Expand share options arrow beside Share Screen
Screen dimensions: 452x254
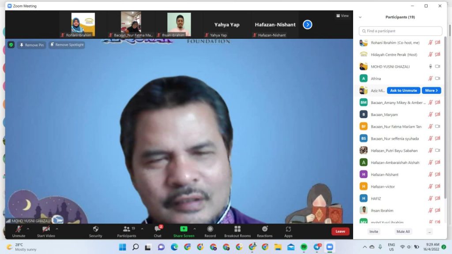(x=195, y=229)
